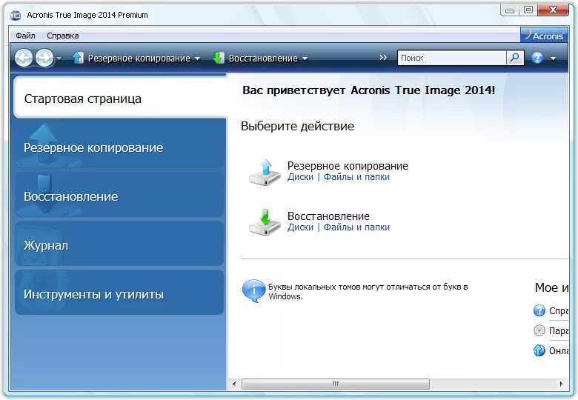Click the Acronis logo

[x=544, y=36]
